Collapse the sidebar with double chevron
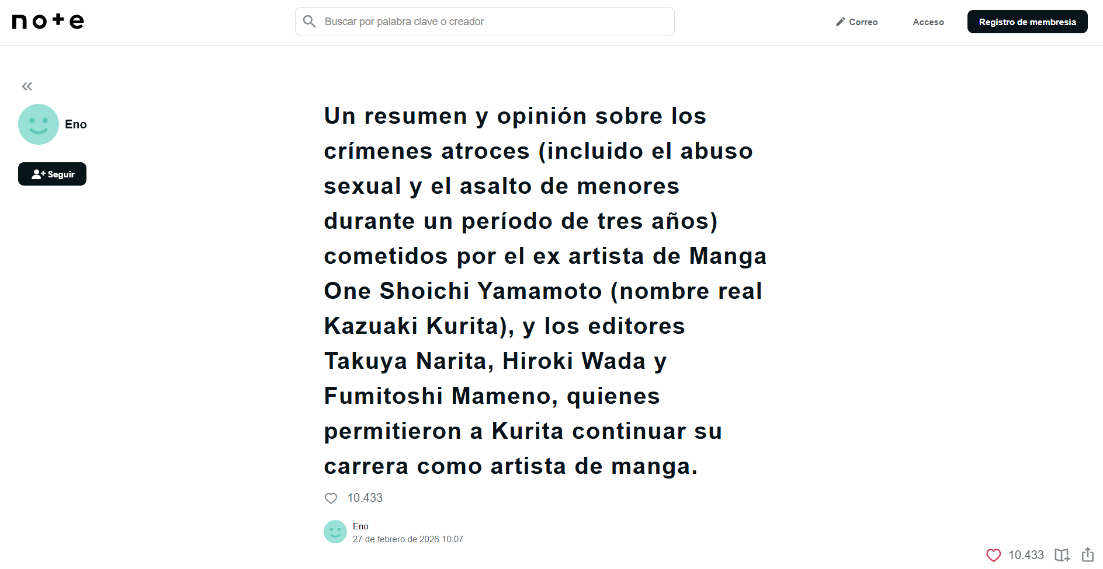This screenshot has width=1103, height=569. click(27, 86)
